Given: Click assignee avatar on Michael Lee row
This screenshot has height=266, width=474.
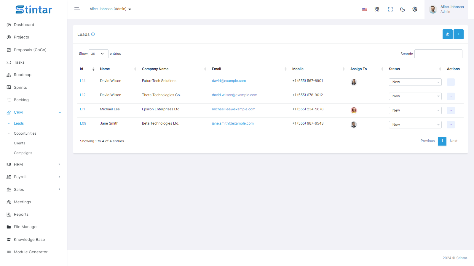Looking at the screenshot, I should [354, 110].
